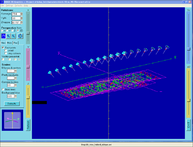Select perspective from Z radio button
Screen dimensions: 193x147
pos(12,30)
